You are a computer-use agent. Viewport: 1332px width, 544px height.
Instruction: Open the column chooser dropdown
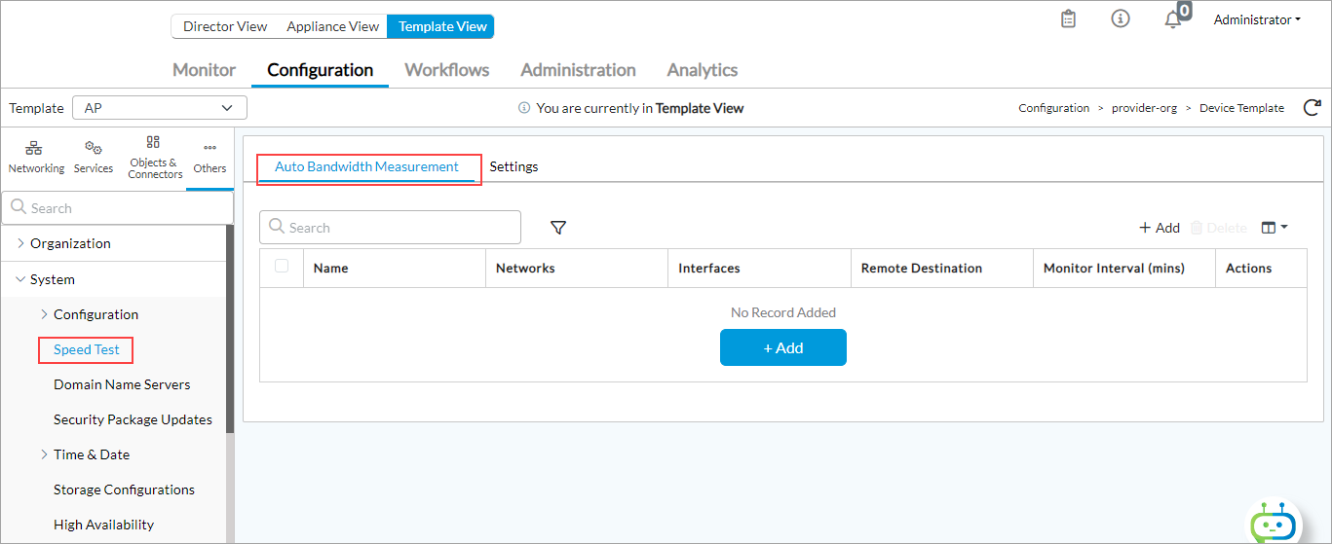(1274, 228)
